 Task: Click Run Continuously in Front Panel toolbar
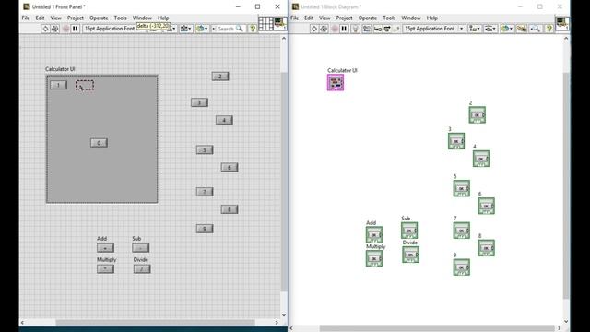tap(55, 29)
